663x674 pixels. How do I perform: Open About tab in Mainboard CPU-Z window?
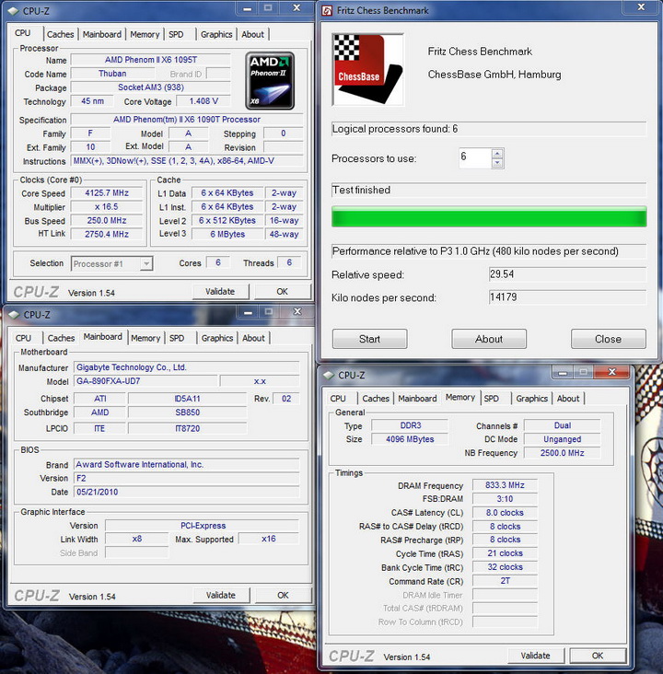tap(253, 338)
